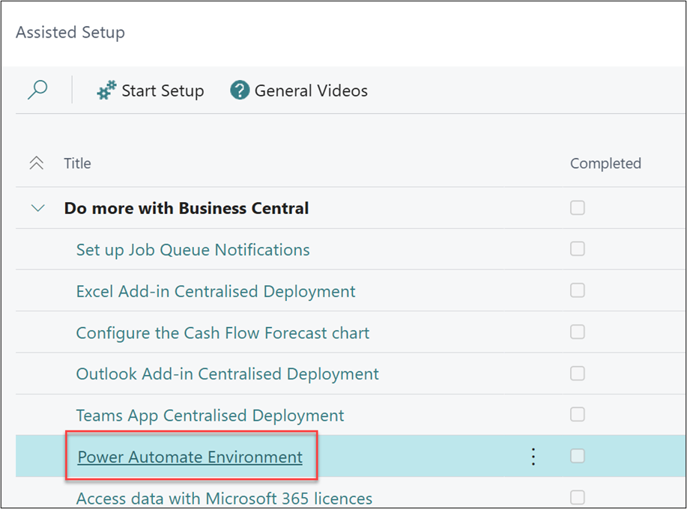The height and width of the screenshot is (509, 687).
Task: Click the search magnifier icon
Action: pos(37,91)
